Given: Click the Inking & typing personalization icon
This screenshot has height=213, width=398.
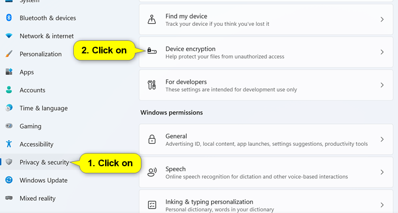Looking at the screenshot, I should pos(152,205).
